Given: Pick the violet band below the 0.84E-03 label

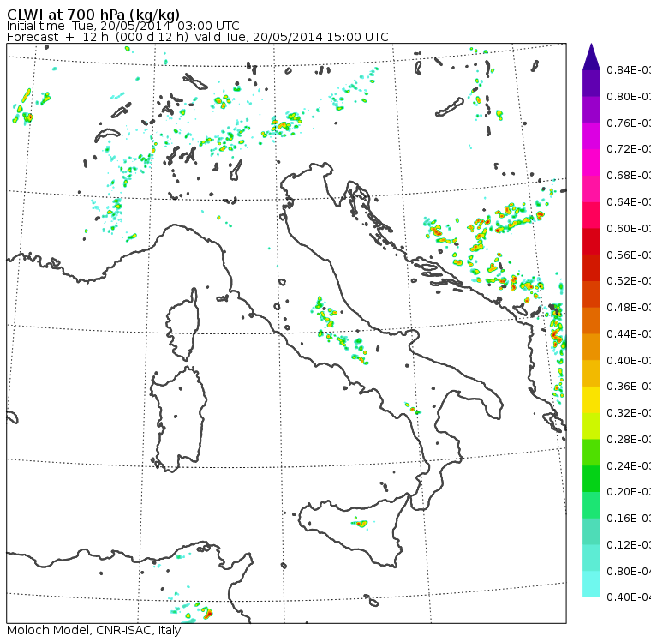Looking at the screenshot, I should coord(591,83).
